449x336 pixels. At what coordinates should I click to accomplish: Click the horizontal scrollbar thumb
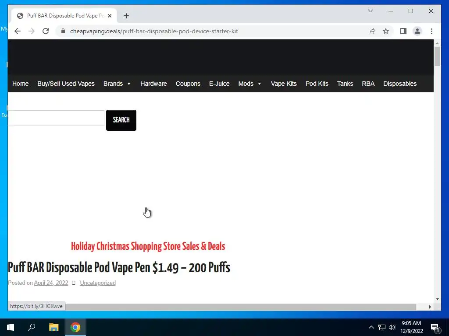[241, 307]
